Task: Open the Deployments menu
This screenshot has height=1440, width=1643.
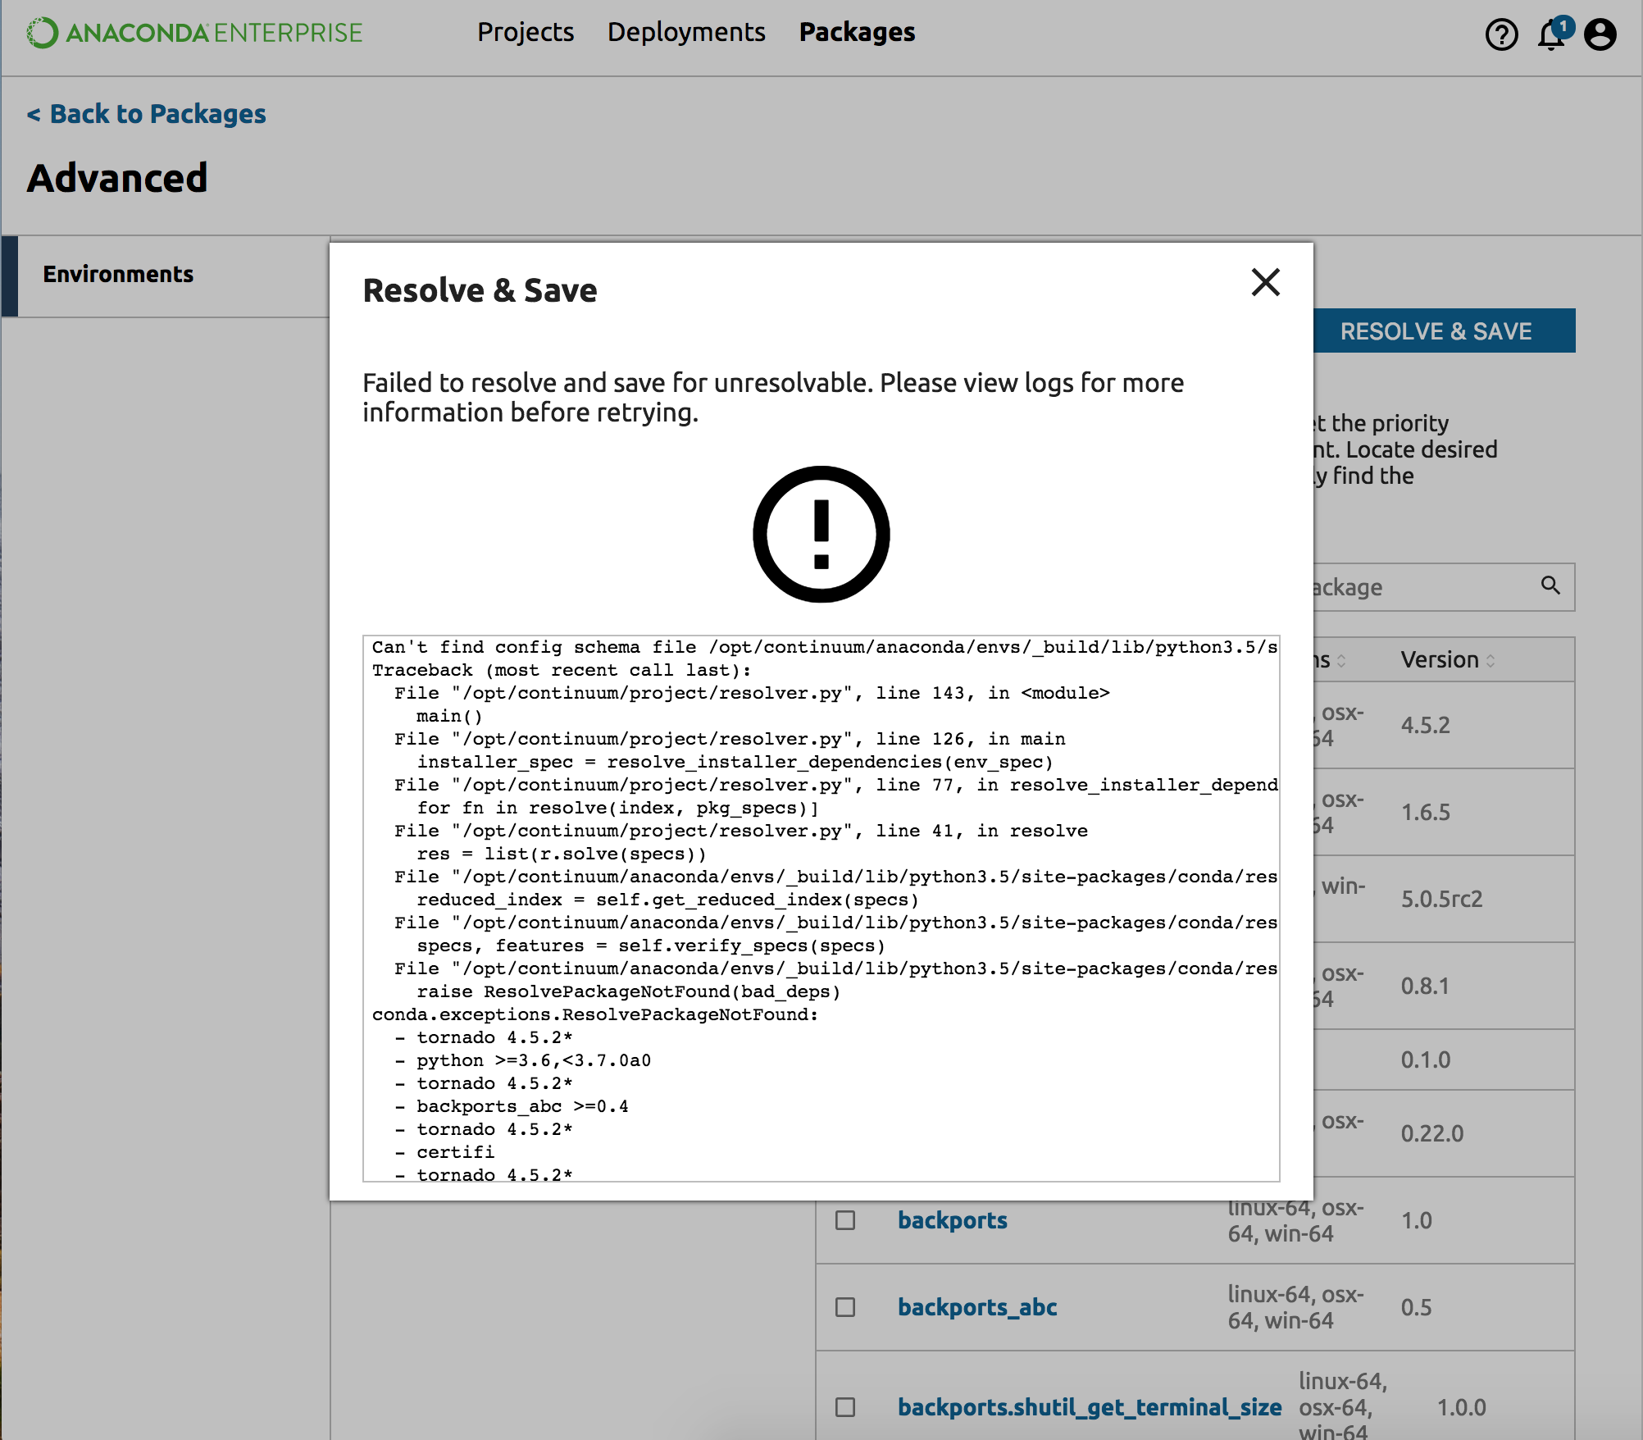Action: (x=686, y=32)
